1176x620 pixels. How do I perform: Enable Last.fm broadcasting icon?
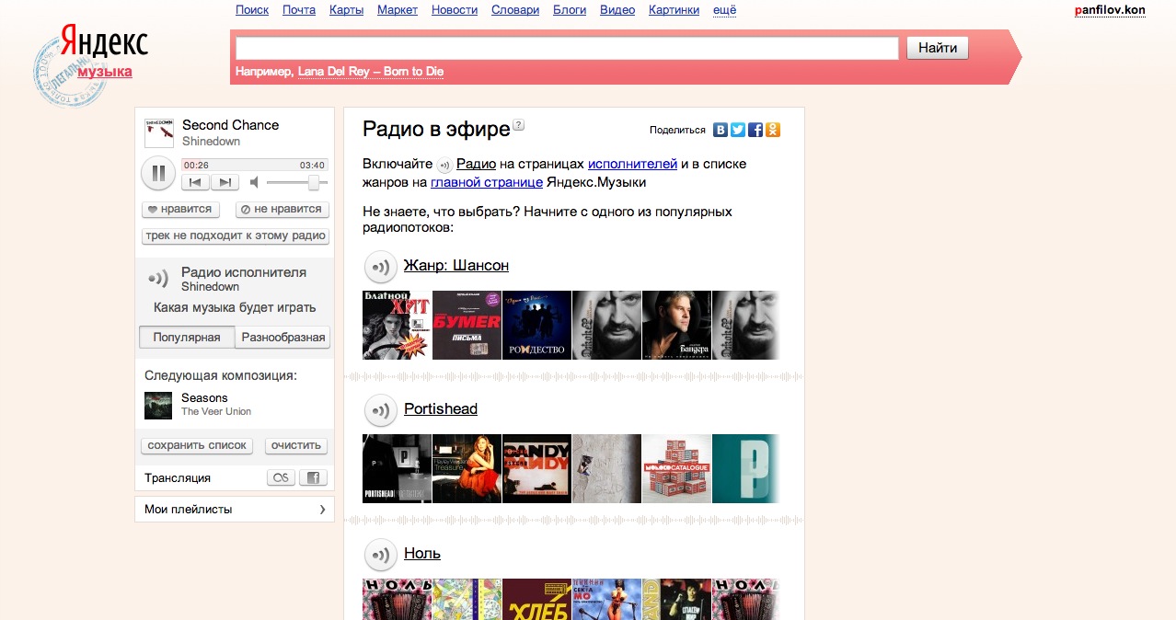tap(281, 477)
